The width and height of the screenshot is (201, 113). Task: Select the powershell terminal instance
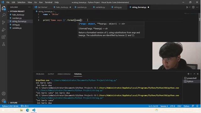pyautogui.click(x=191, y=78)
